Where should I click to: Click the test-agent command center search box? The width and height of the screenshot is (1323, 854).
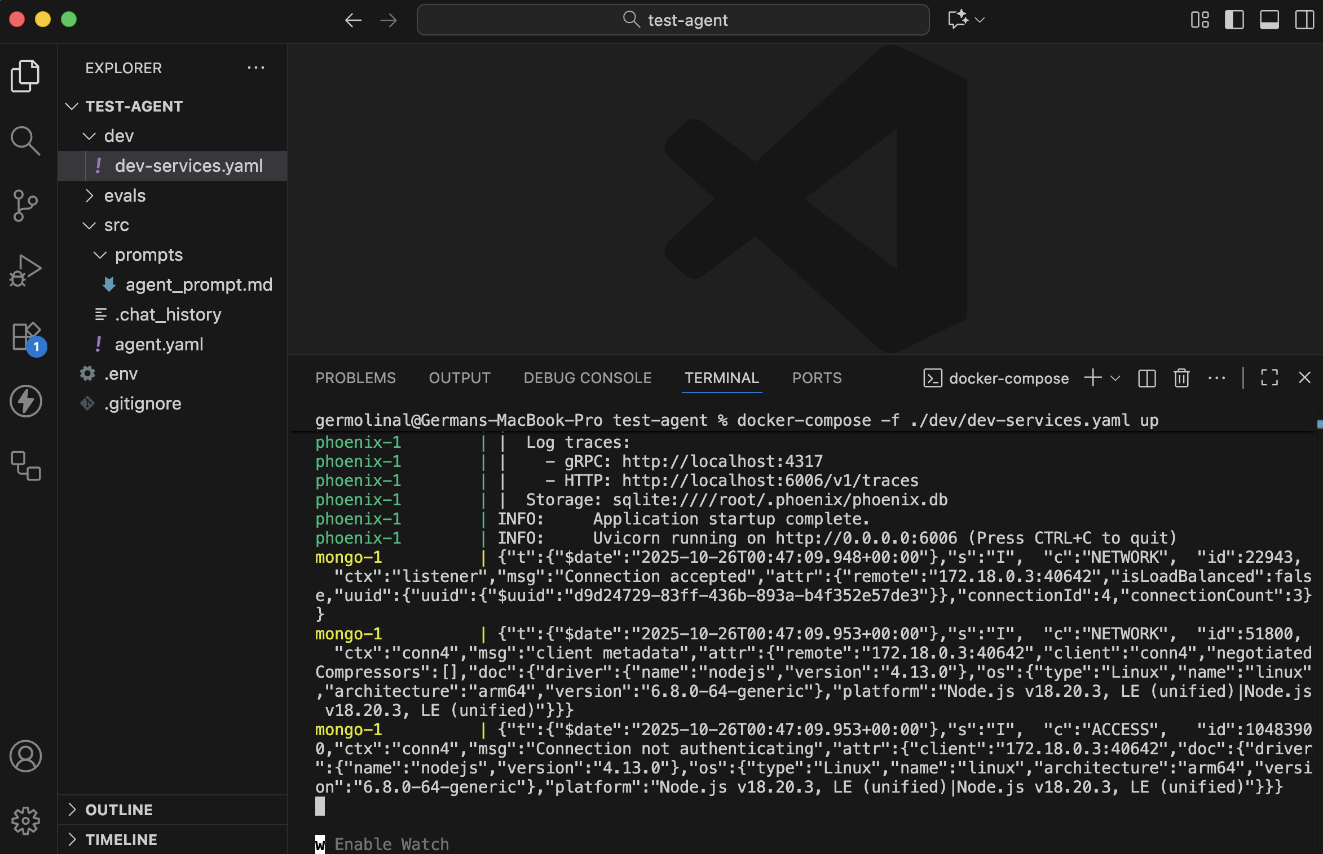tap(673, 20)
